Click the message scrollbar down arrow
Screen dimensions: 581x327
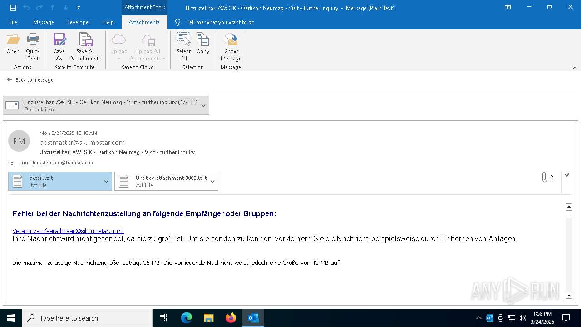[569, 296]
